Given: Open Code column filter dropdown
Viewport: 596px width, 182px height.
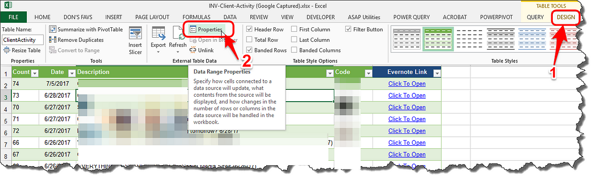Looking at the screenshot, I should coord(368,73).
